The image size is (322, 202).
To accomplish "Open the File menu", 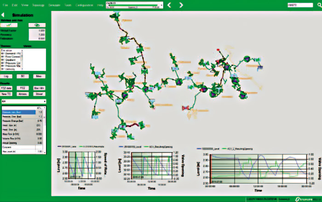I will tap(6, 5).
